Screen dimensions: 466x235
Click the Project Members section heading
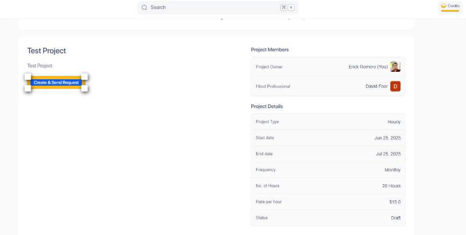tap(270, 50)
